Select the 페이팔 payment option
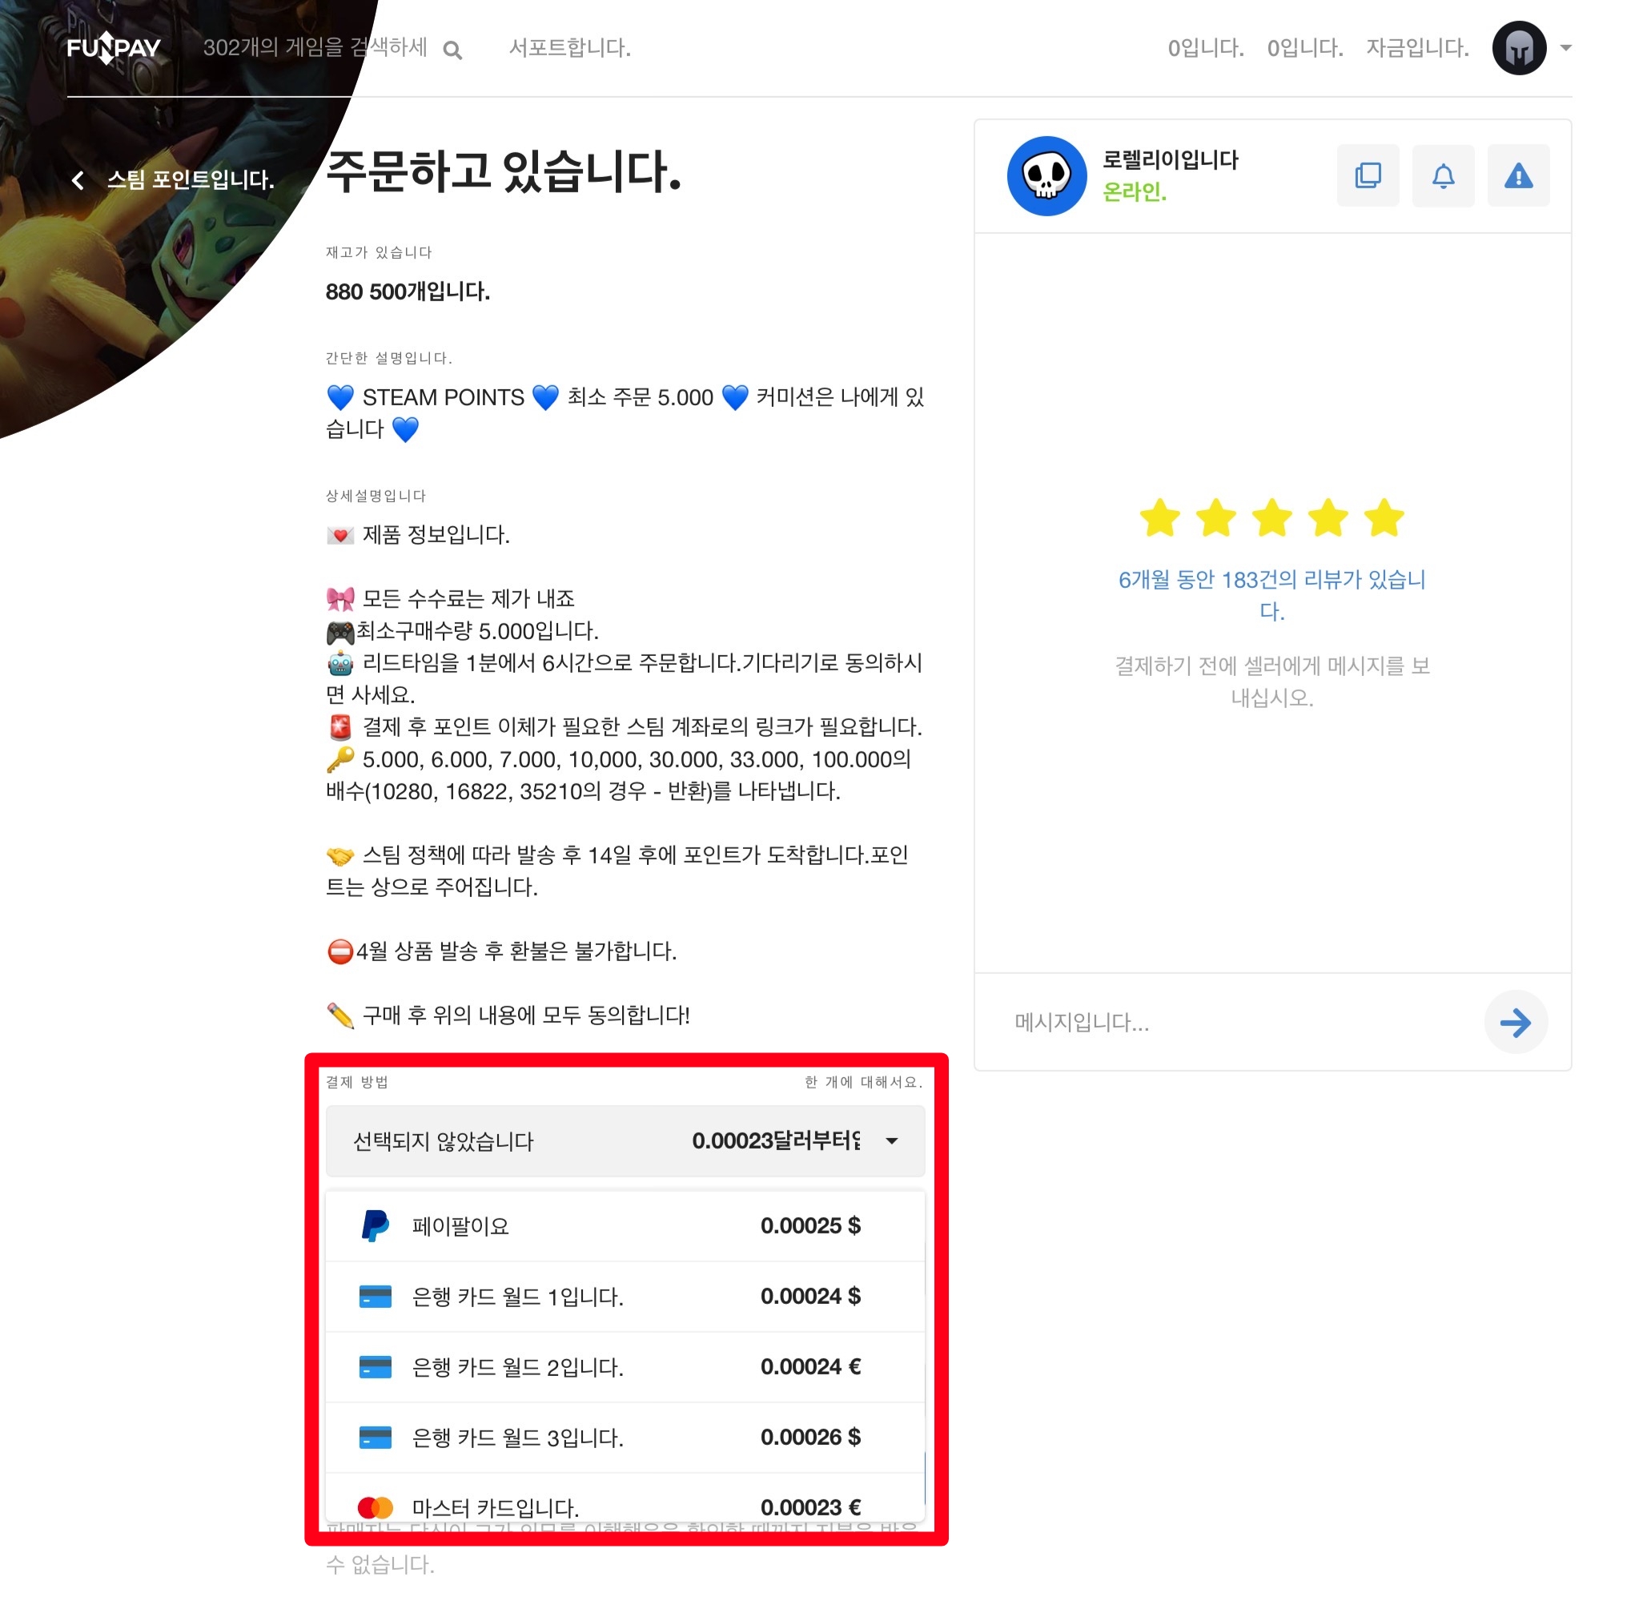1639x1601 pixels. click(x=625, y=1226)
